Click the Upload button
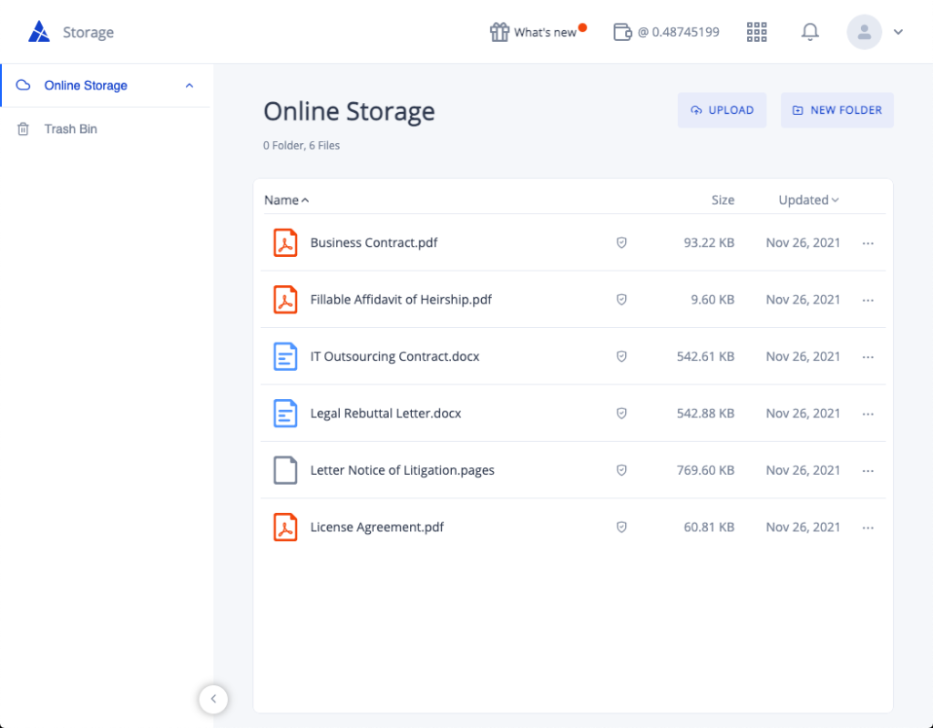This screenshot has width=933, height=728. (722, 110)
